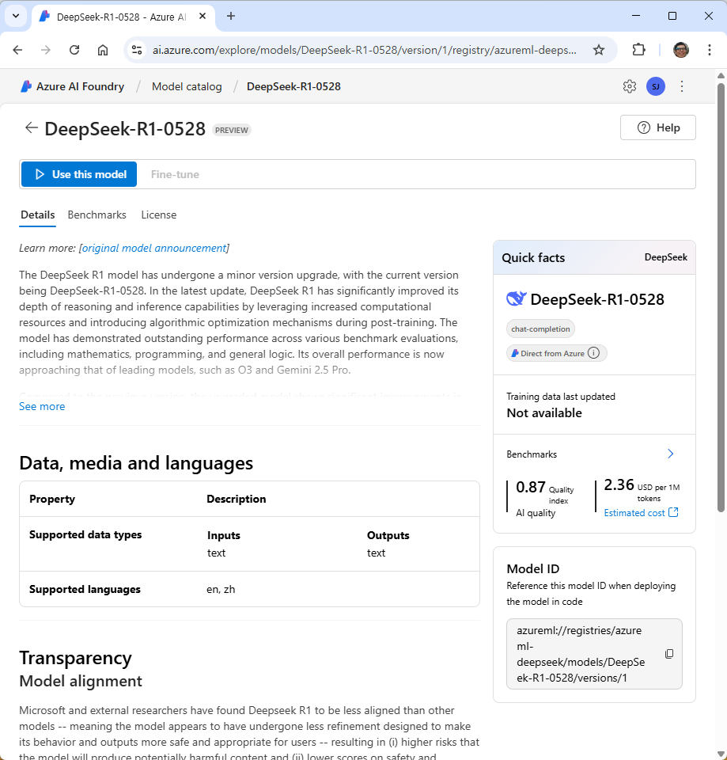Click the address bar URL
The height and width of the screenshot is (760, 727).
tap(365, 50)
